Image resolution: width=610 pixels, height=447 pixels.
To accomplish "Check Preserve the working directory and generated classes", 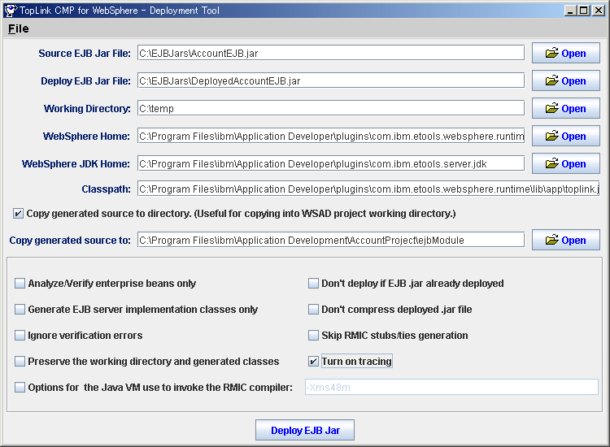I will pyautogui.click(x=20, y=361).
